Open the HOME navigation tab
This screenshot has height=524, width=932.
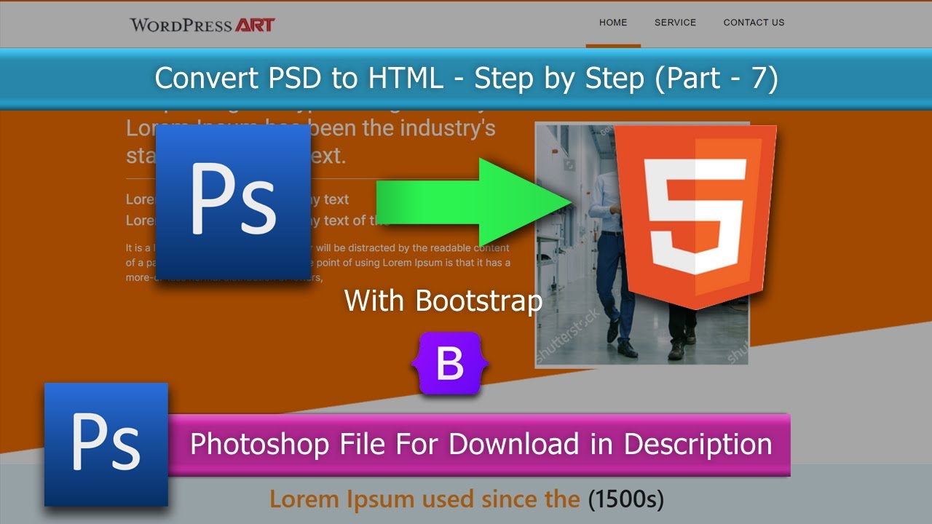(x=613, y=23)
